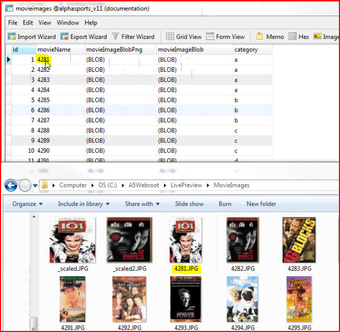Click the movieimages table window icon
This screenshot has height=332, width=340.
(x=9, y=9)
